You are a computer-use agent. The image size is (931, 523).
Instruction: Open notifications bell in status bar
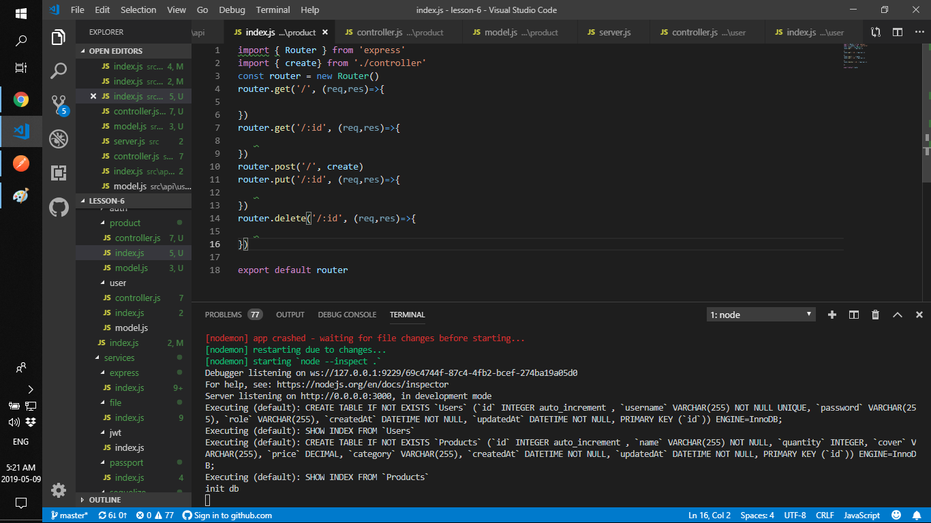point(917,516)
